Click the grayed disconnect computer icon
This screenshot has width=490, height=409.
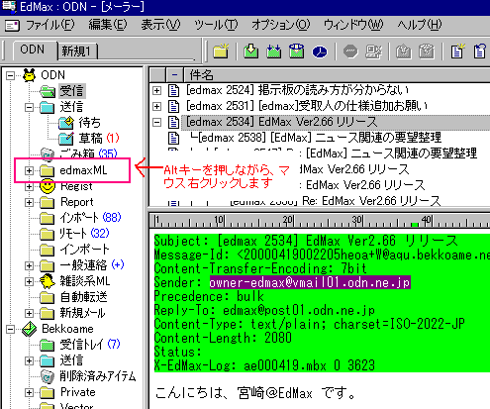tap(373, 51)
